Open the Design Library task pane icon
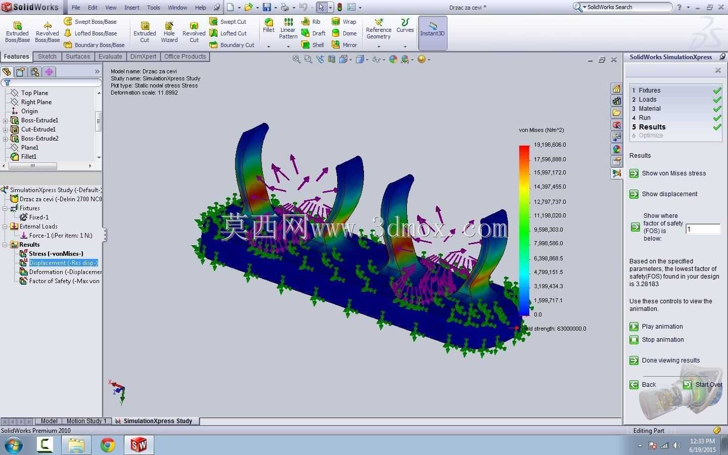Screen dimensions: 728x455 [x=616, y=101]
